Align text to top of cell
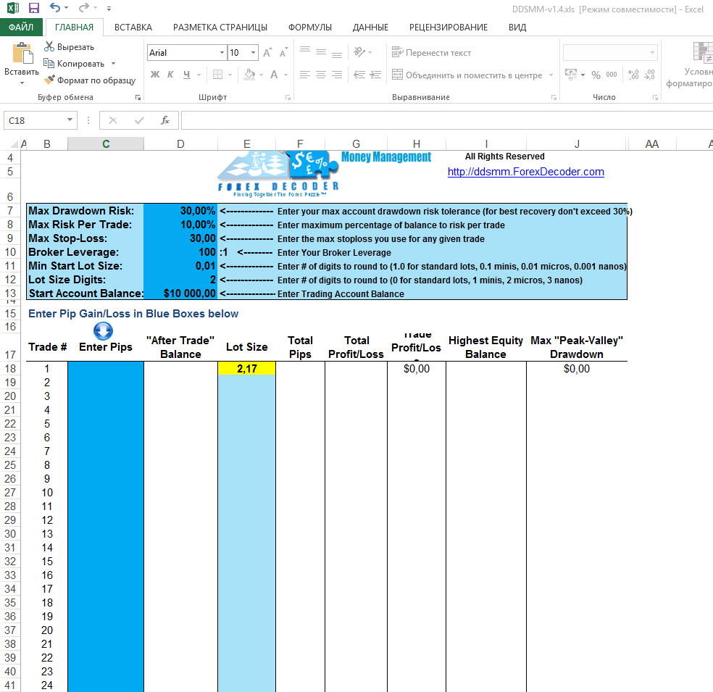The image size is (713, 692). tap(305, 49)
